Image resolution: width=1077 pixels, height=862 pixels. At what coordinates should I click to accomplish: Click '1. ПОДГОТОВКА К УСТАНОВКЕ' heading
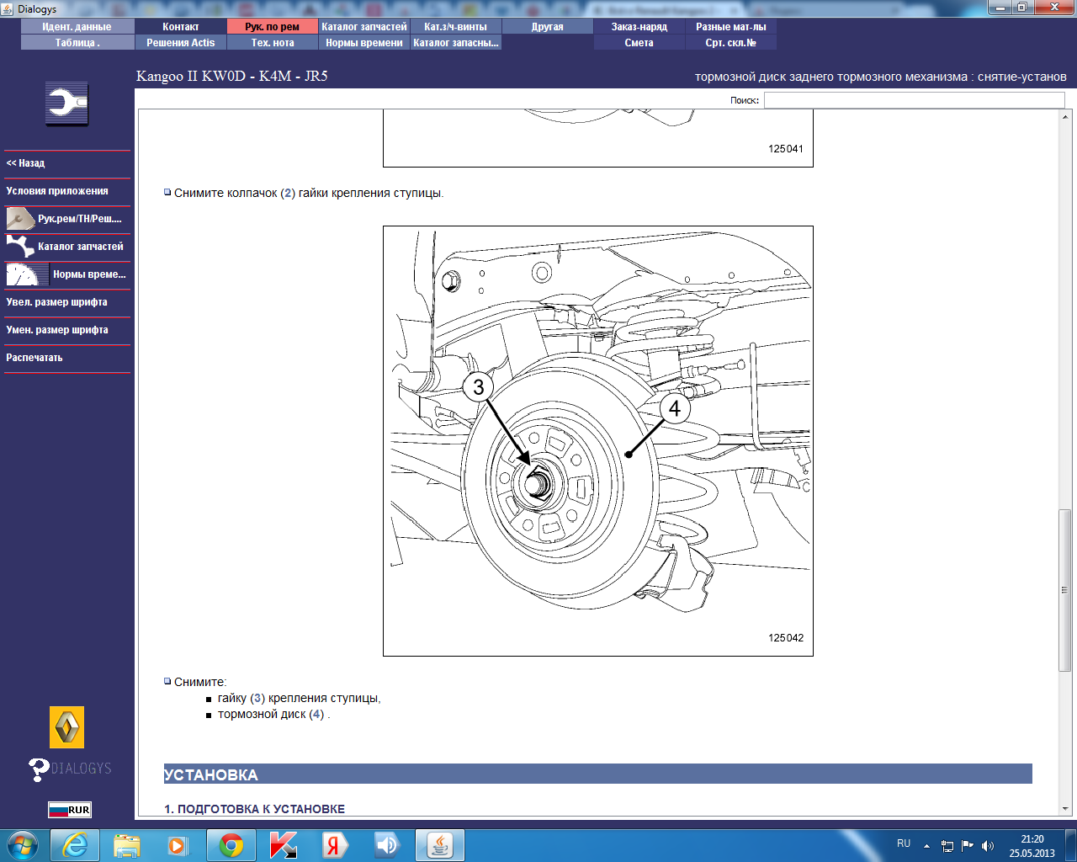click(255, 809)
